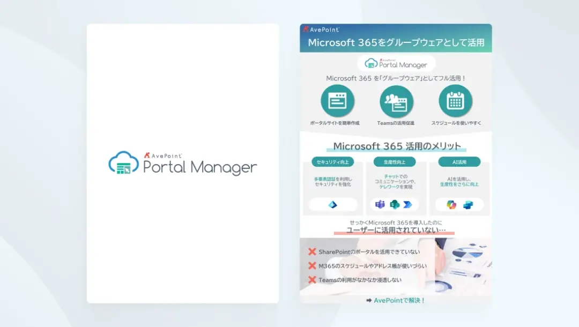Click the AvePoint logo in the teal header banner

click(x=321, y=29)
